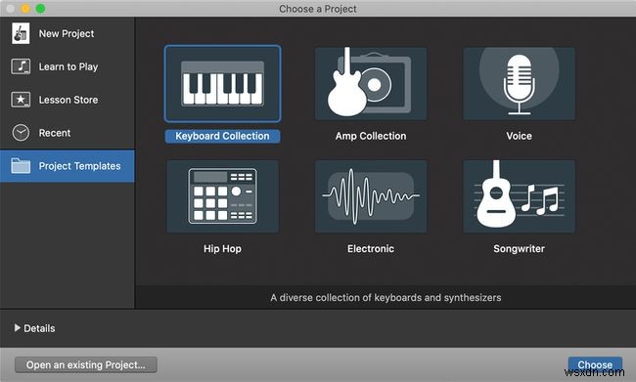Choose the Amp Collection guitar-and-amp icon

[x=371, y=83]
